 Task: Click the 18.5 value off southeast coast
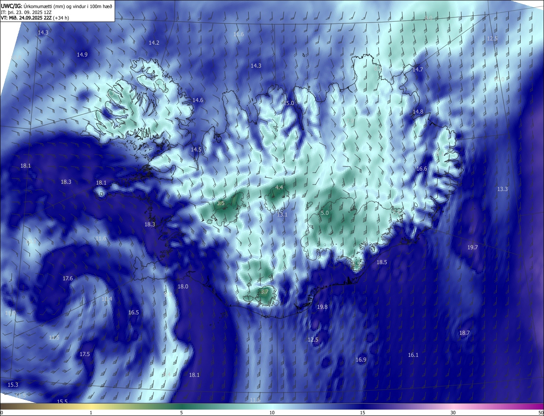click(382, 262)
